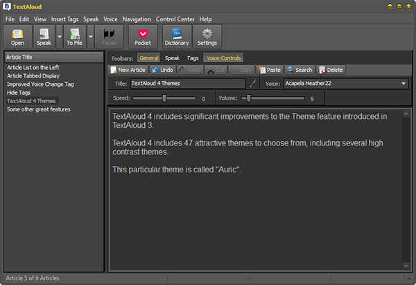Viewport: 416px width, 285px height.
Task: Select article "Article List on the Left"
Action: pos(33,68)
